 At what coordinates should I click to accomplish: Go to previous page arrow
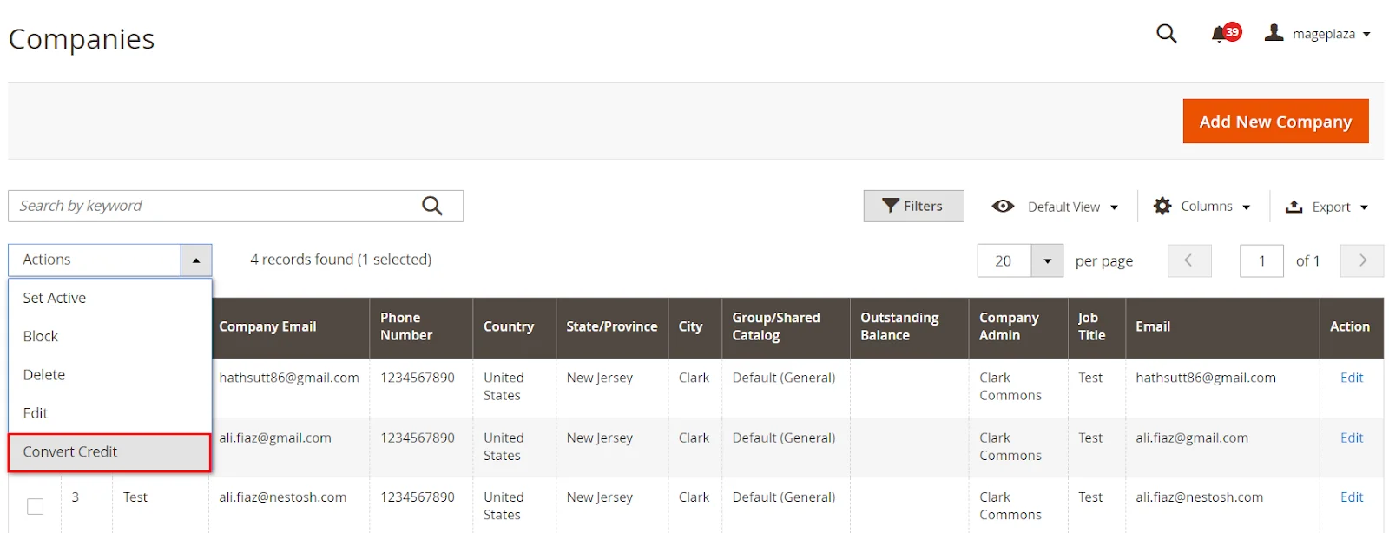(1189, 260)
